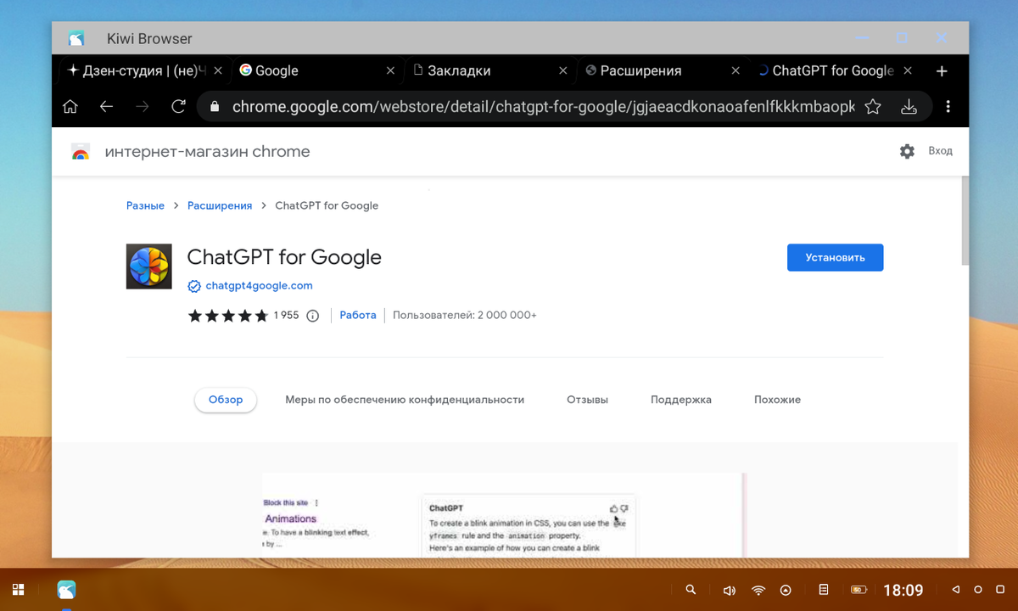Open the Похожие tab
The height and width of the screenshot is (611, 1018).
(x=777, y=400)
